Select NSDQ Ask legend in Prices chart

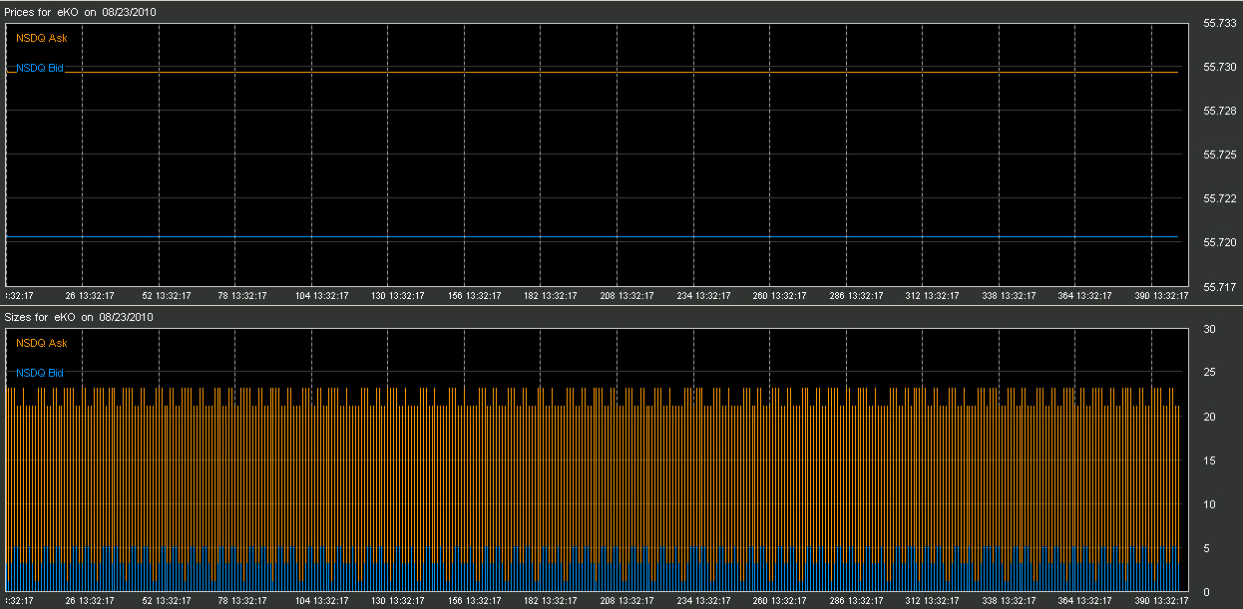[x=42, y=38]
